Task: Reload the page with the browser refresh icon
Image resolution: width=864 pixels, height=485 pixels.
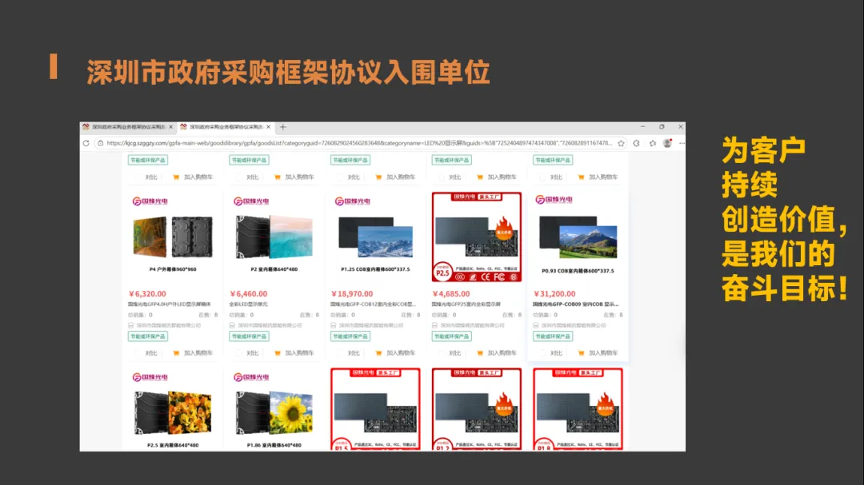Action: click(86, 143)
